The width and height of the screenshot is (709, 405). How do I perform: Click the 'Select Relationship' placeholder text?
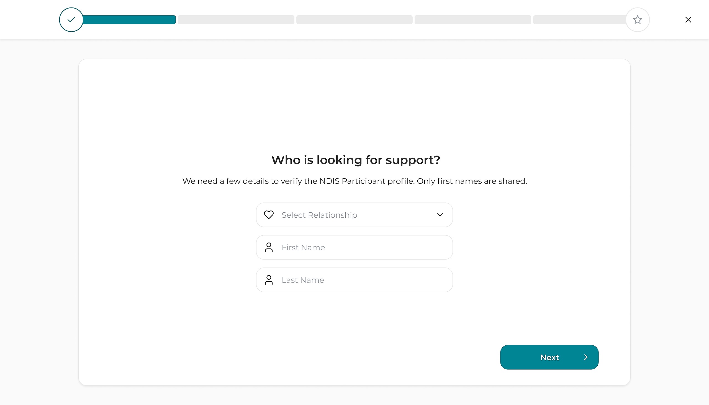click(319, 215)
